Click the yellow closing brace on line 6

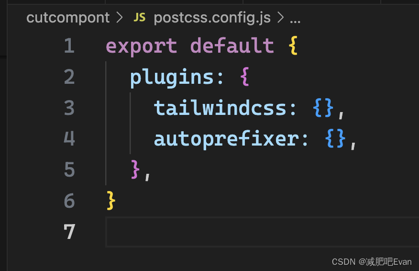tap(111, 201)
